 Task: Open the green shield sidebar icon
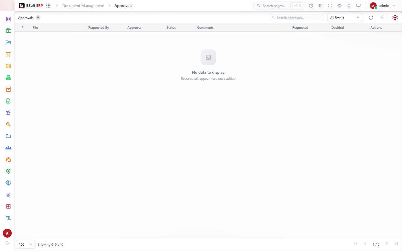pos(8,171)
